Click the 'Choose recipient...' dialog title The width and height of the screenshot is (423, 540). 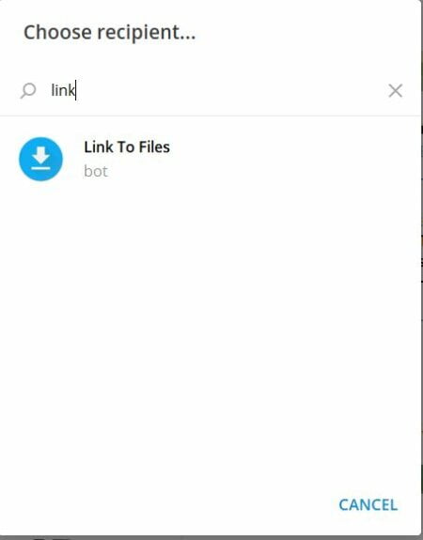pos(110,33)
